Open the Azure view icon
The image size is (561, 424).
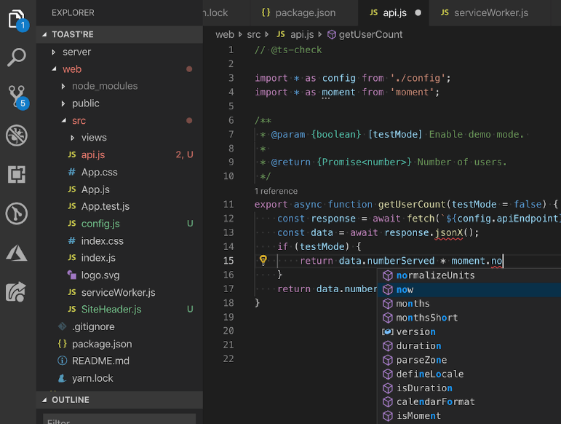point(17,253)
